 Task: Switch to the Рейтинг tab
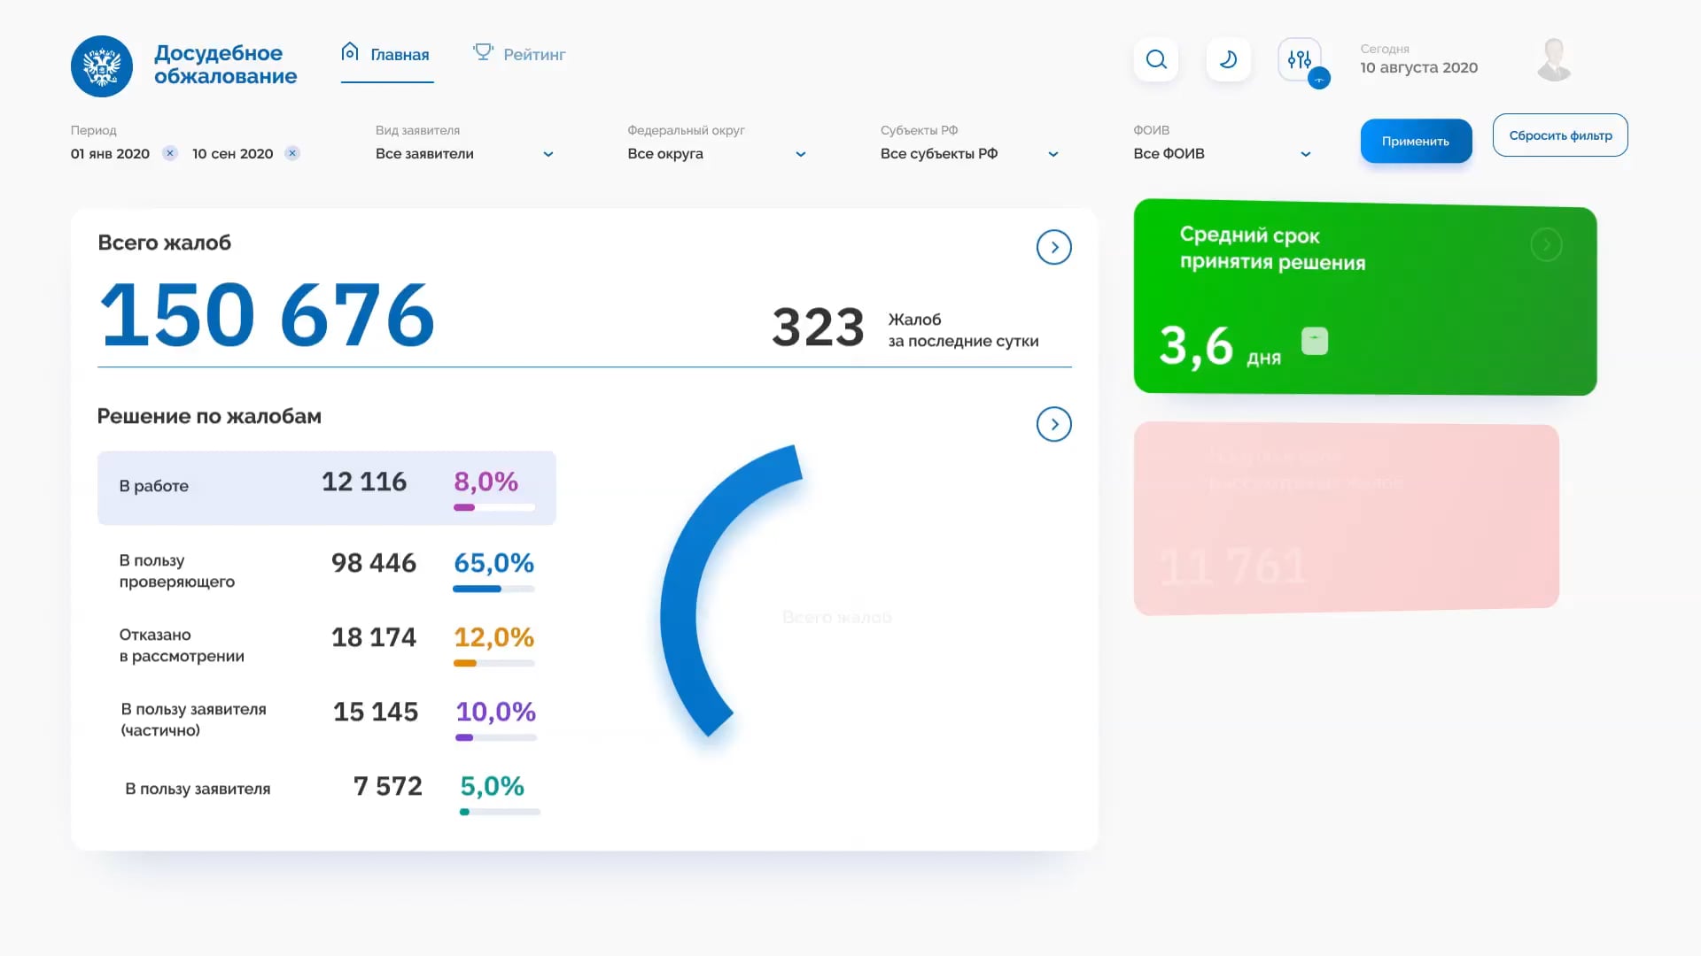pyautogui.click(x=534, y=54)
